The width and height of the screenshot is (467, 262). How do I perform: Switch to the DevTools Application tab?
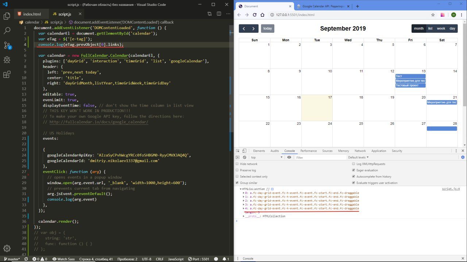[x=379, y=151]
